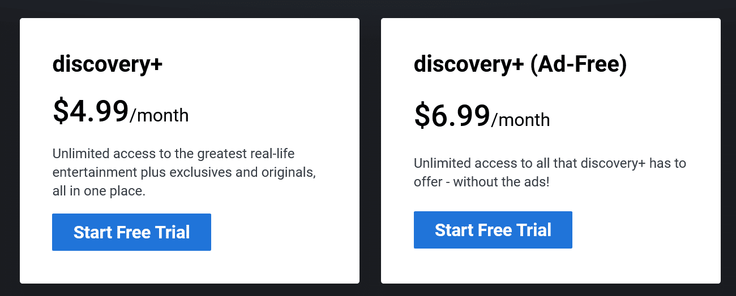Click the "entertainment plus exclusives and originals" line

183,172
